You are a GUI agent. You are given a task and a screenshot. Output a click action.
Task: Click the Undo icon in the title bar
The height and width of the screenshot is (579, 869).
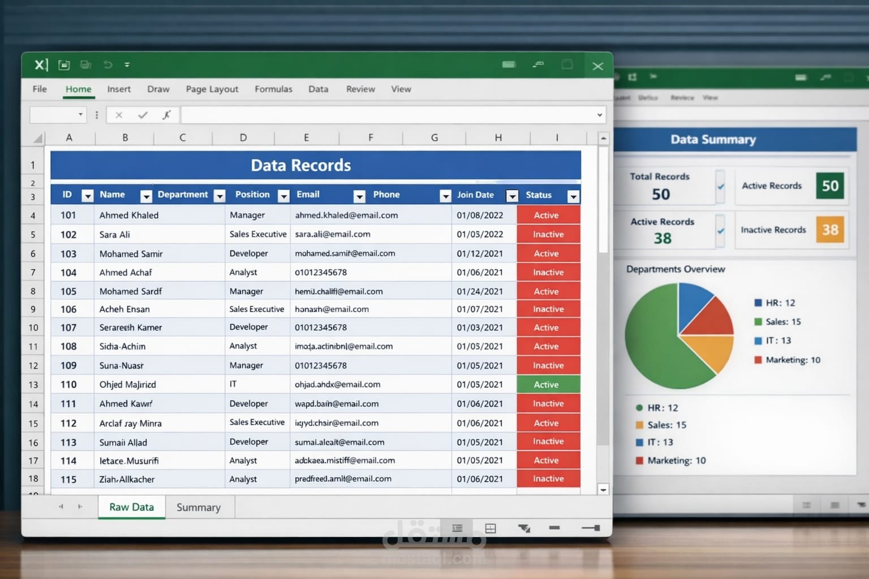click(107, 64)
